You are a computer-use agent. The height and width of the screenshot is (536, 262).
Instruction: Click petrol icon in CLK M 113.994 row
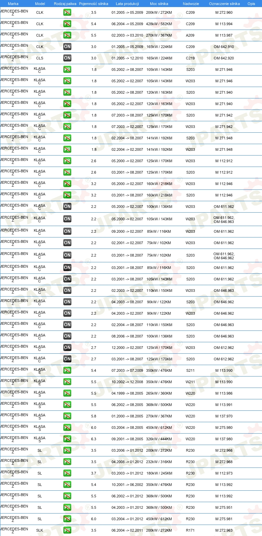(x=67, y=24)
